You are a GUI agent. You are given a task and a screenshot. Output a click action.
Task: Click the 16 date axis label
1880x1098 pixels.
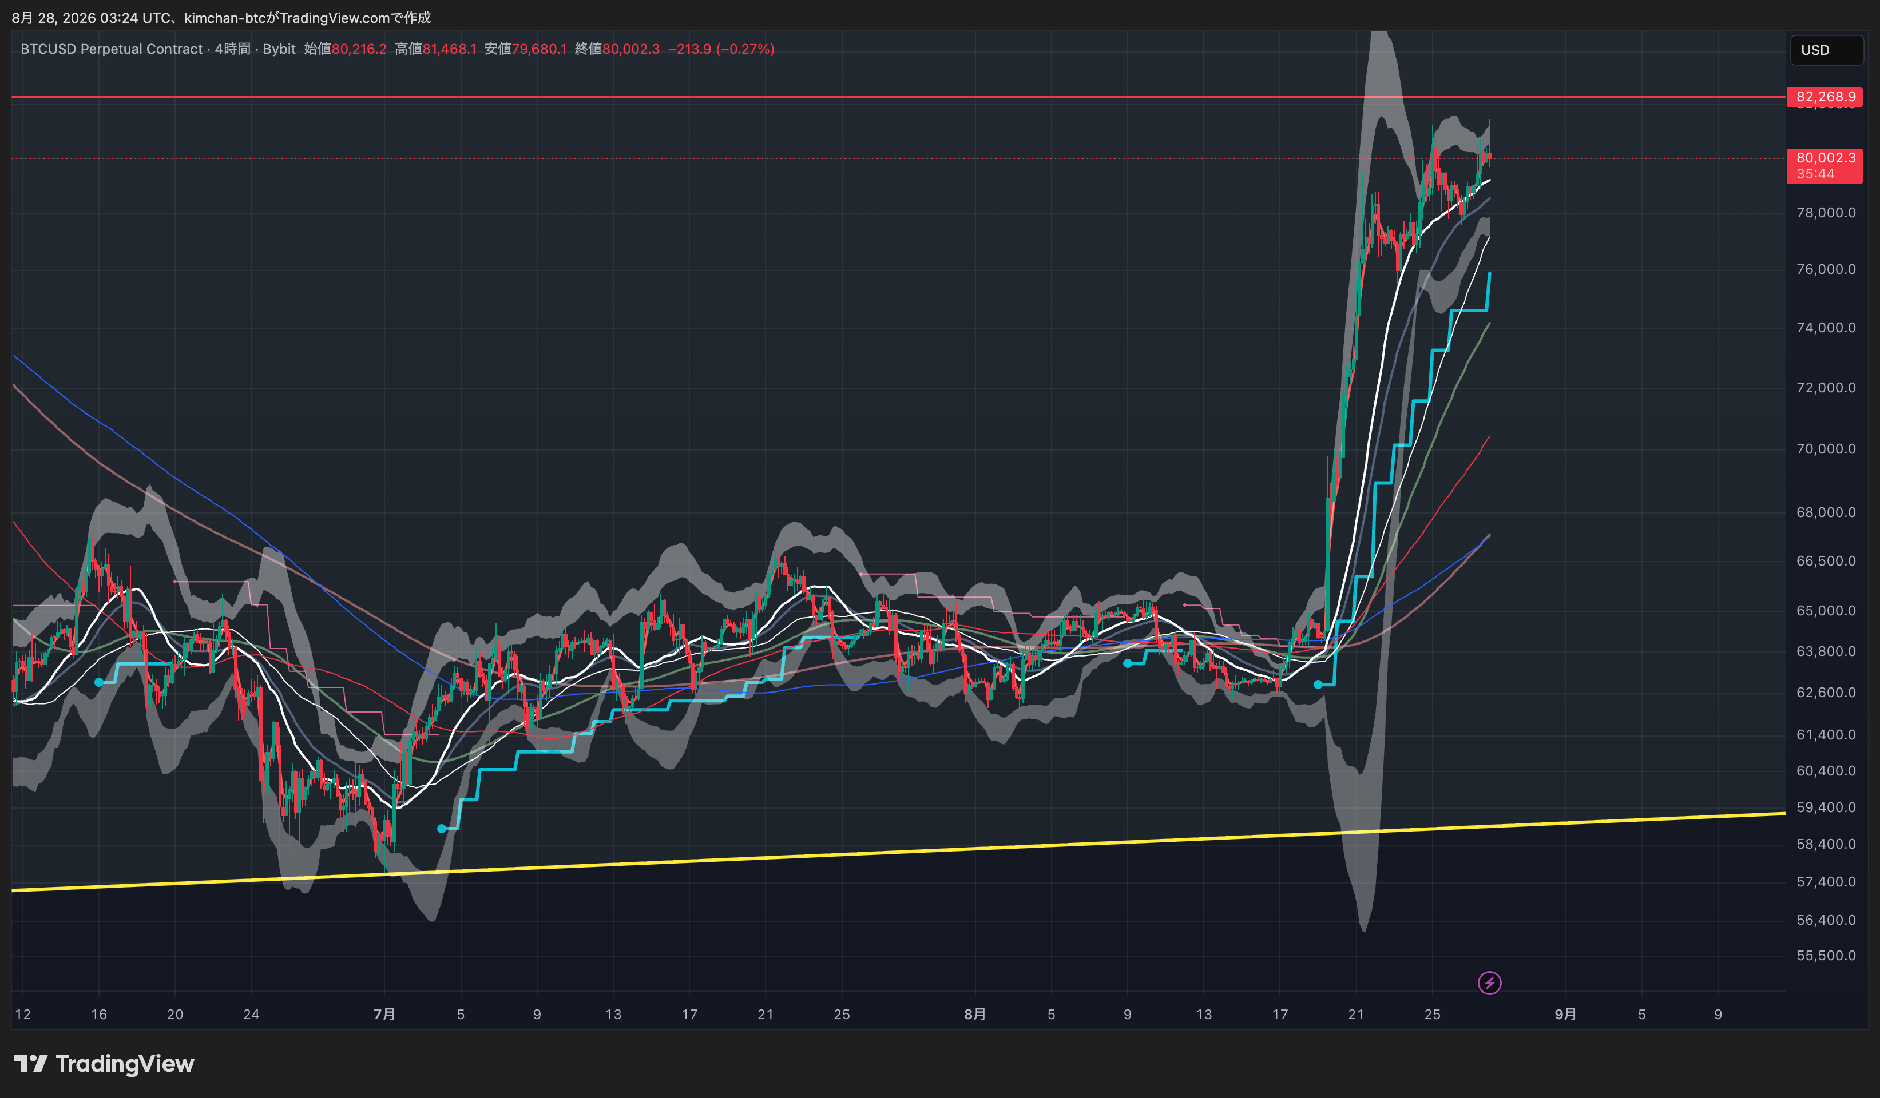[x=99, y=1015]
